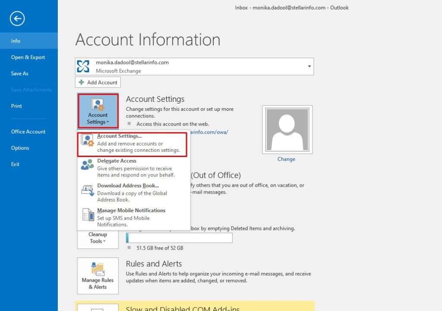Screen dimensions: 442x311
Task: Expand the Cleanup Tools dropdown
Action: point(98,238)
